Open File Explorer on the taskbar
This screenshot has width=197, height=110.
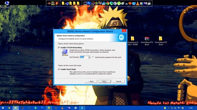pyautogui.click(x=16, y=108)
